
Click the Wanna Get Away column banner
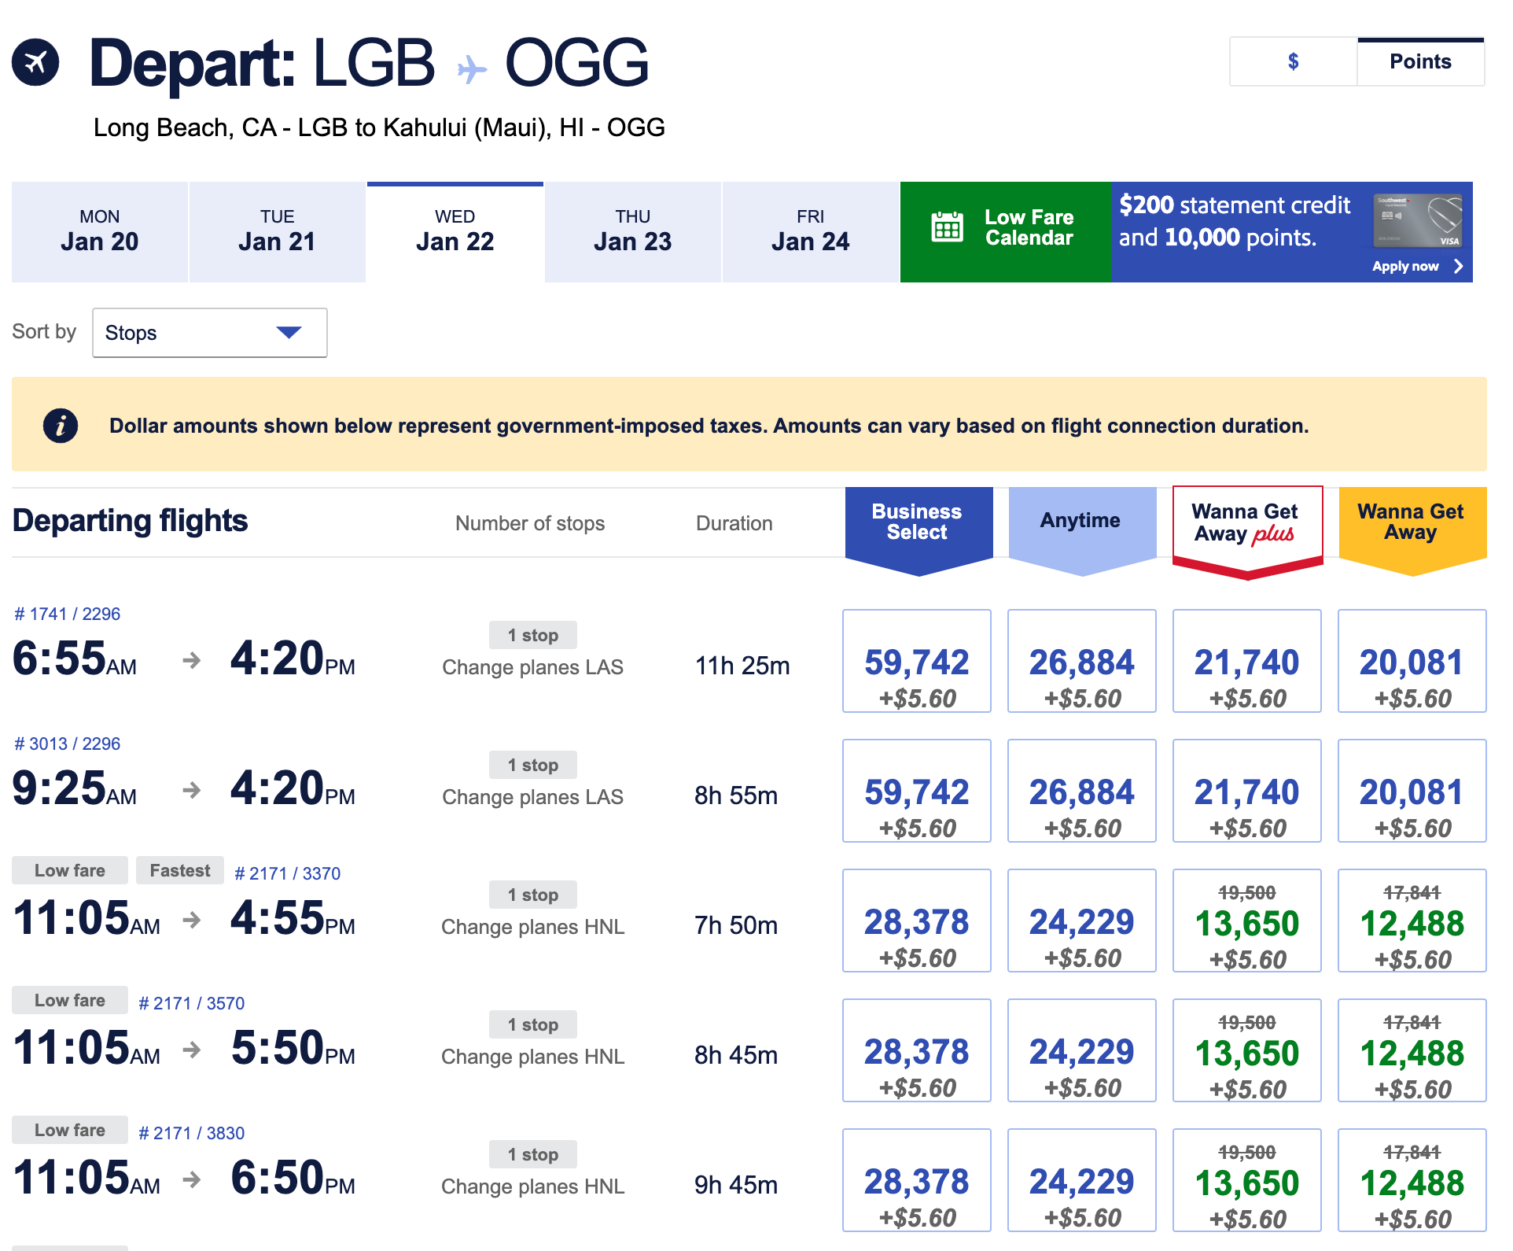(x=1412, y=522)
